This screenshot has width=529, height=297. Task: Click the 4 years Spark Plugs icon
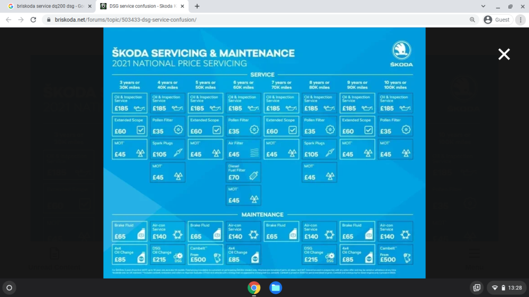coord(178,153)
